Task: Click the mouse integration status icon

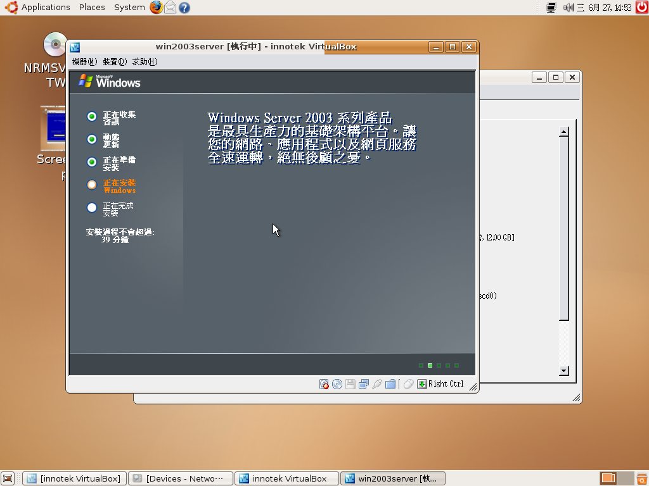Action: click(x=409, y=384)
